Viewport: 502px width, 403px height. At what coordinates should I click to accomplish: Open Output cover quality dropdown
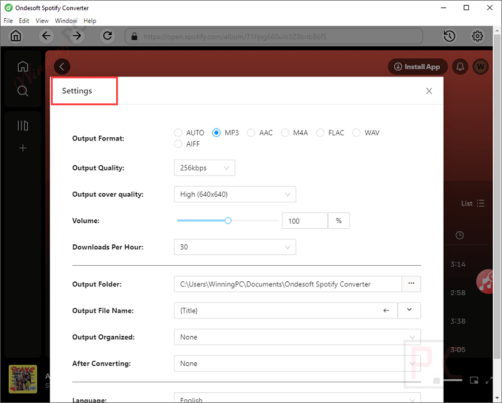235,194
